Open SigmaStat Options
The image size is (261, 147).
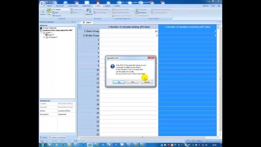coord(57,16)
